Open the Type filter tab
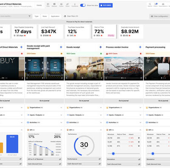170x168 pixels. [x=37, y=16]
